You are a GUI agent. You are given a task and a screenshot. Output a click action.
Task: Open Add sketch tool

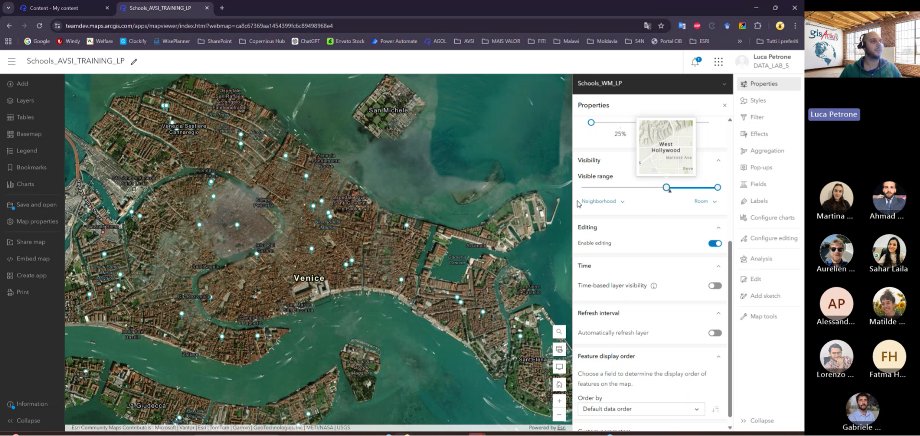(760, 296)
